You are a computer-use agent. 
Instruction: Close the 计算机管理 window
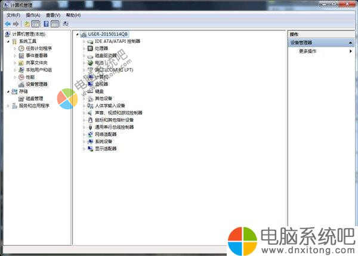coord(347,4)
